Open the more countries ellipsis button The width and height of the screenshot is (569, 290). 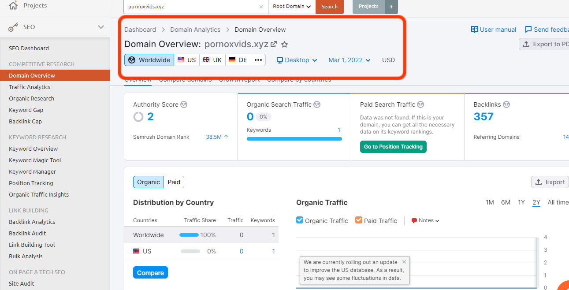click(x=258, y=60)
